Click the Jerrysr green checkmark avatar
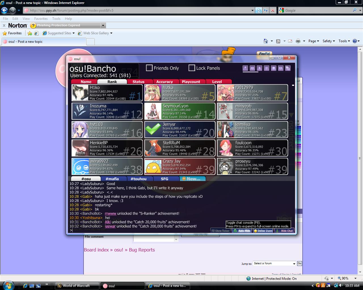This screenshot has width=363, height=290. (x=153, y=130)
